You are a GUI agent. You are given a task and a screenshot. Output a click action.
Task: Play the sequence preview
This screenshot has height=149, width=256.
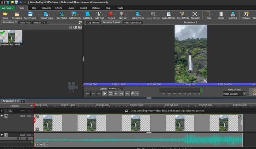tap(105, 93)
